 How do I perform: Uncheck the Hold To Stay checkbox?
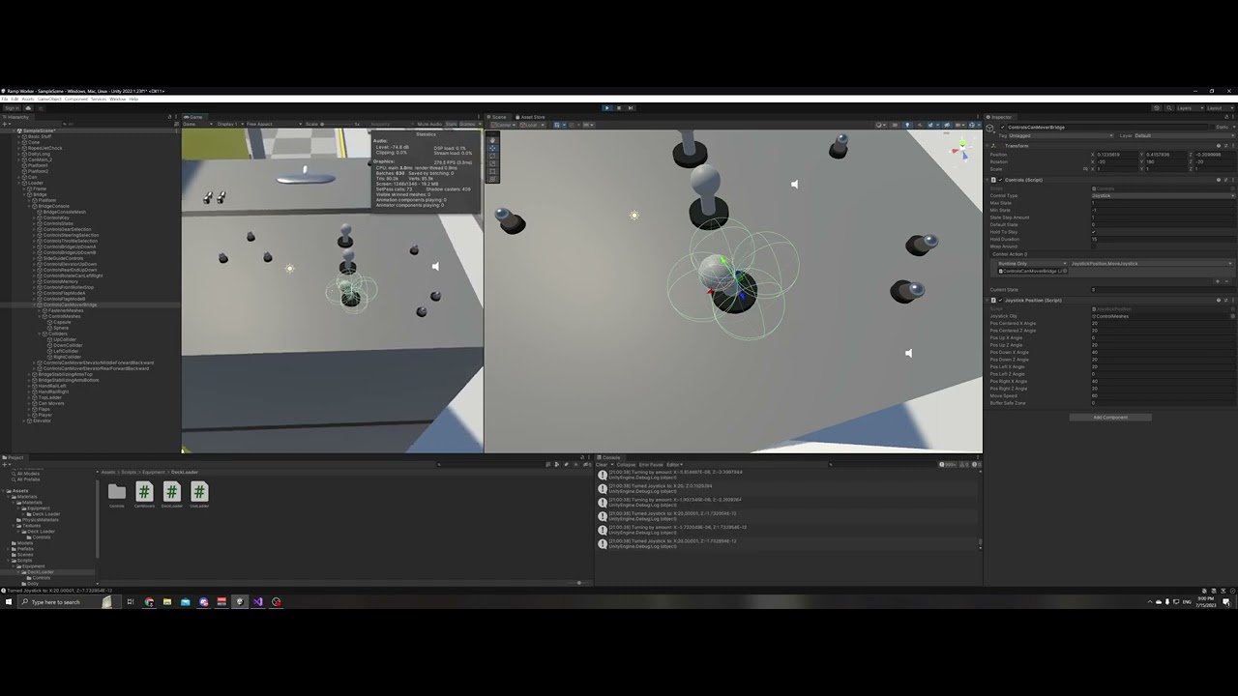click(1094, 232)
